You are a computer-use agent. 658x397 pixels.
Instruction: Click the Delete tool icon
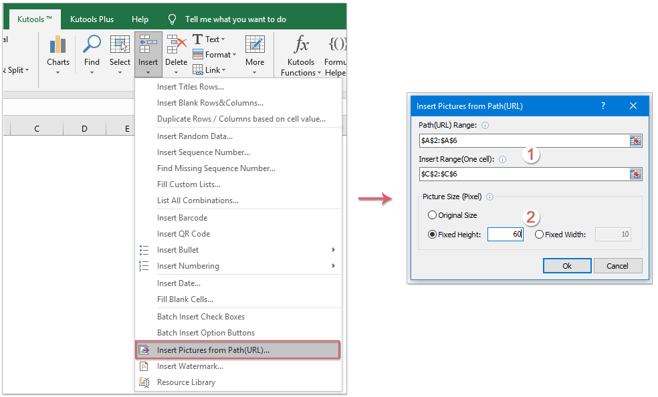[x=176, y=44]
